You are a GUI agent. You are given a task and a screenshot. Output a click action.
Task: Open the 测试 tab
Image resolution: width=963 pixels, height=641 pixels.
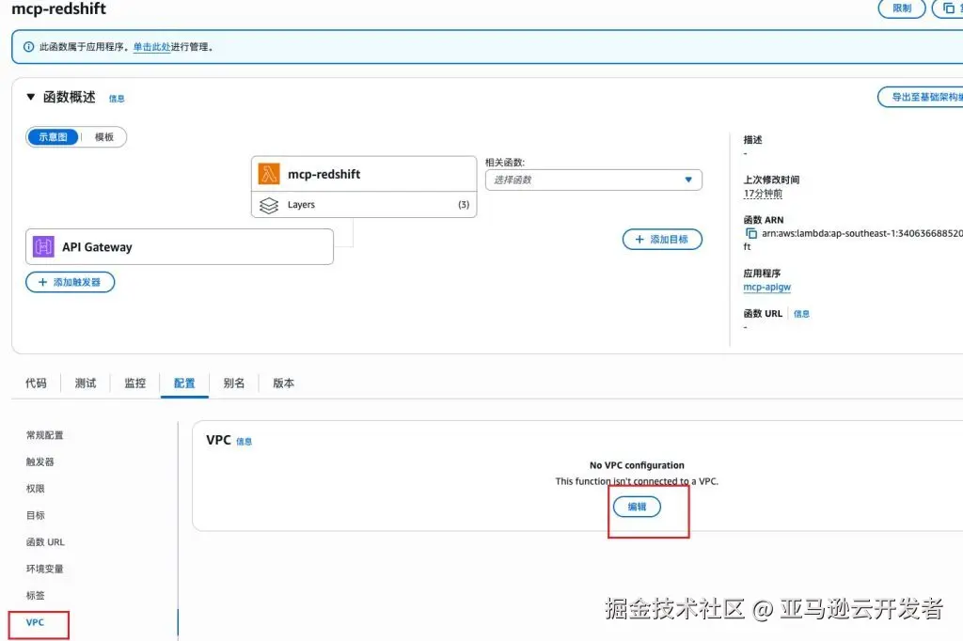pyautogui.click(x=86, y=383)
